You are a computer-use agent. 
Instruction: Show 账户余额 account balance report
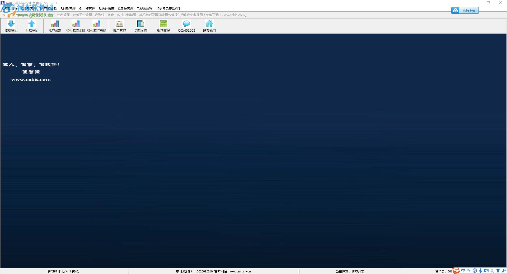click(55, 26)
